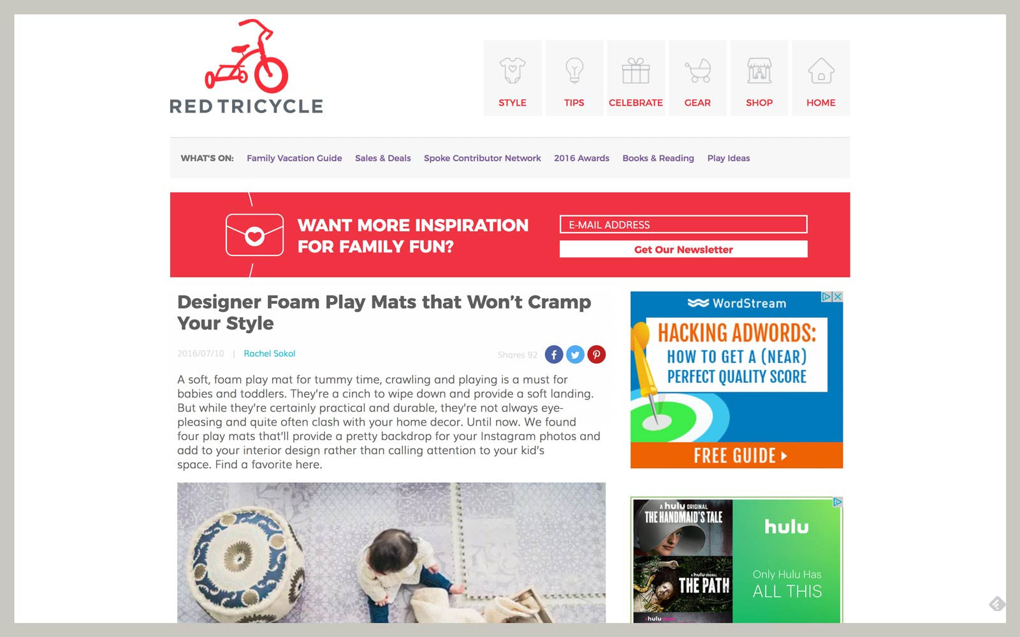The image size is (1020, 637).
Task: Open Sales & Deals menu item
Action: [x=383, y=158]
